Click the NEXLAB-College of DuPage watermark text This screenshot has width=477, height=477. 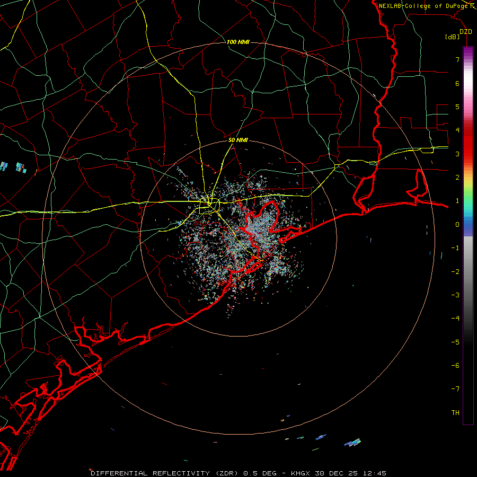point(423,6)
